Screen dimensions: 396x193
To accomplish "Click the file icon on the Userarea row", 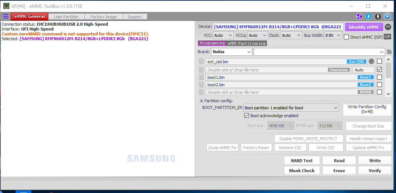I will tap(201, 70).
